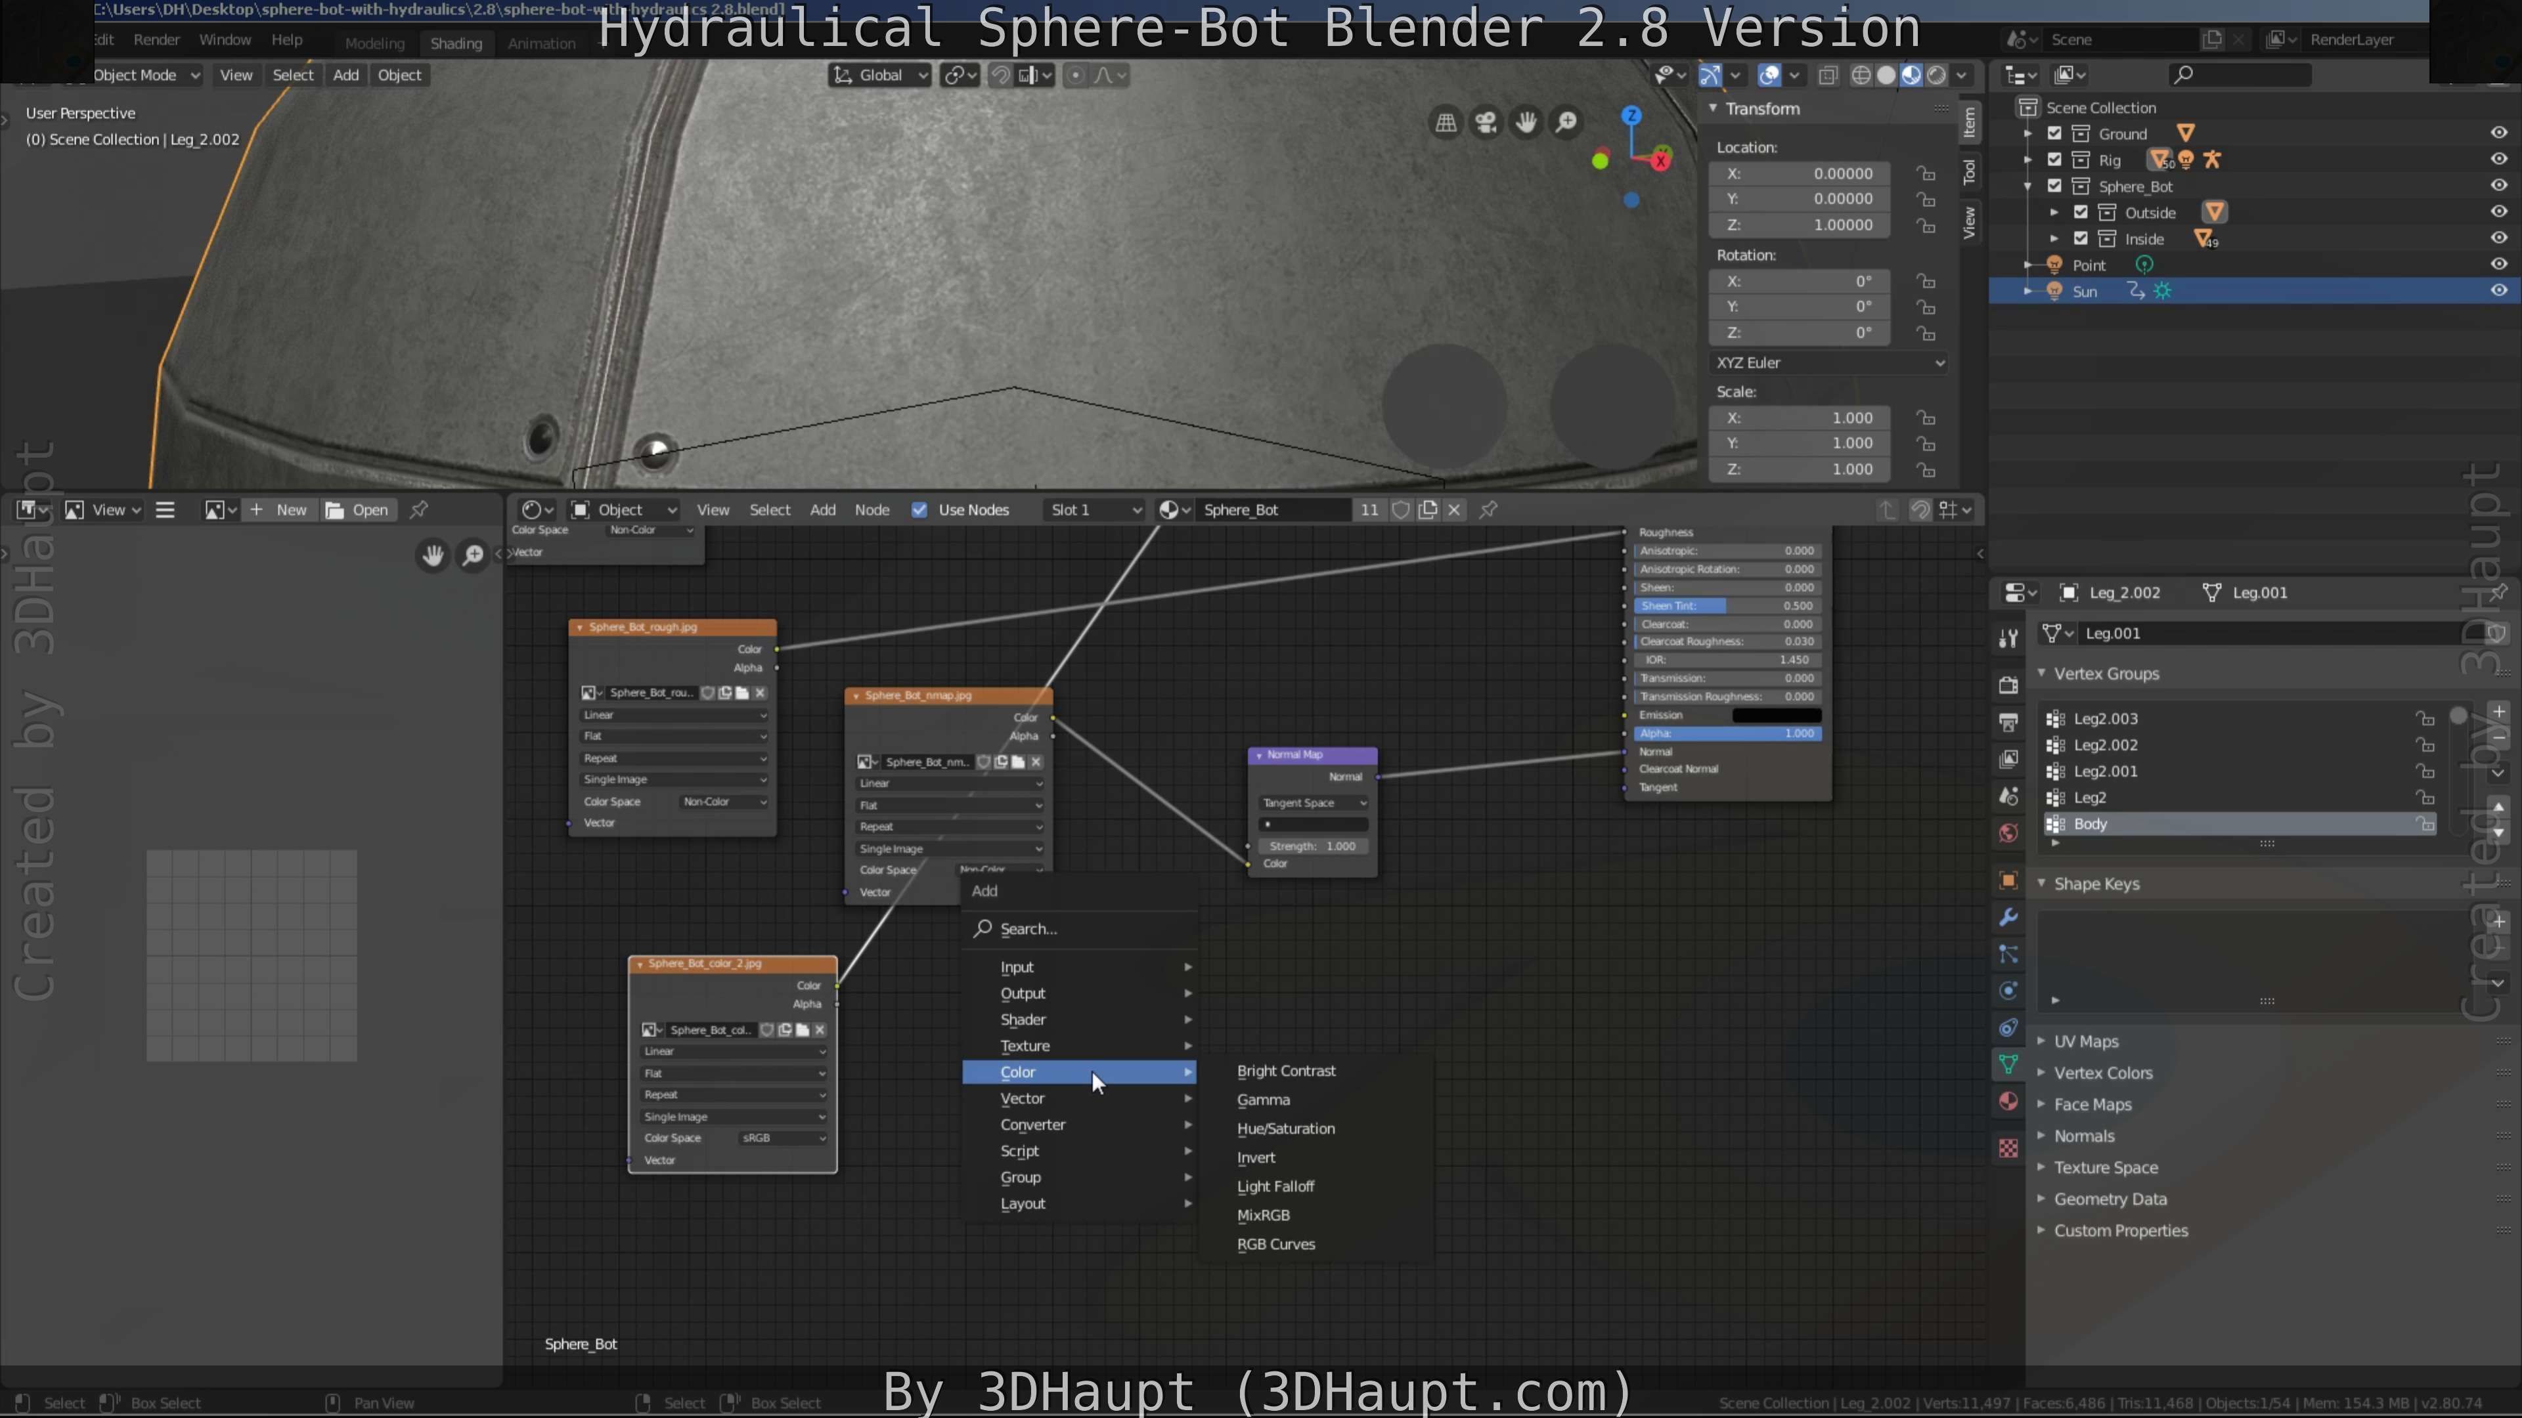Click the viewport zoom magnifier icon
This screenshot has height=1418, width=2522.
1566,122
